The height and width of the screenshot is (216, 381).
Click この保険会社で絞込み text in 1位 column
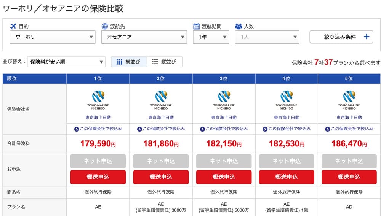[101, 129]
